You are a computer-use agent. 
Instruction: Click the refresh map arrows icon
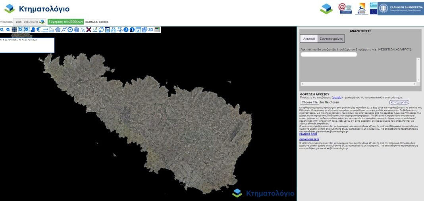click(x=101, y=30)
